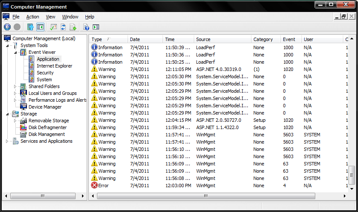This screenshot has height=212, width=358.
Task: Click the Refresh toolbar icon
Action: 63,27
